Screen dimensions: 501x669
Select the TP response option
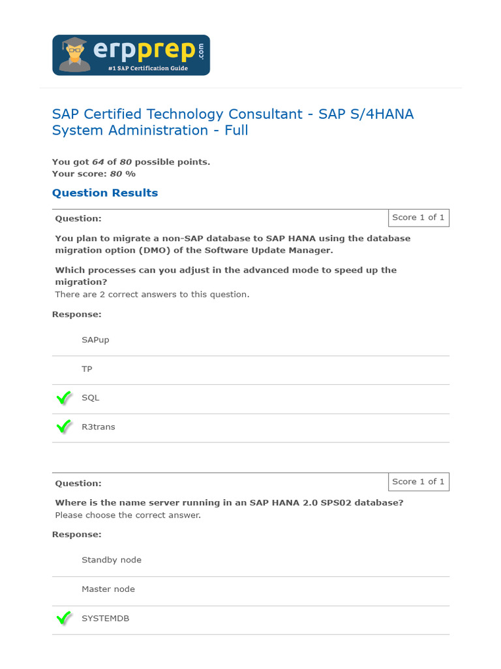click(87, 369)
